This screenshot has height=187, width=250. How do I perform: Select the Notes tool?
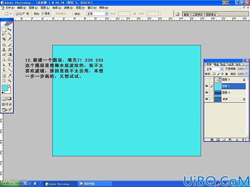click(x=4, y=76)
